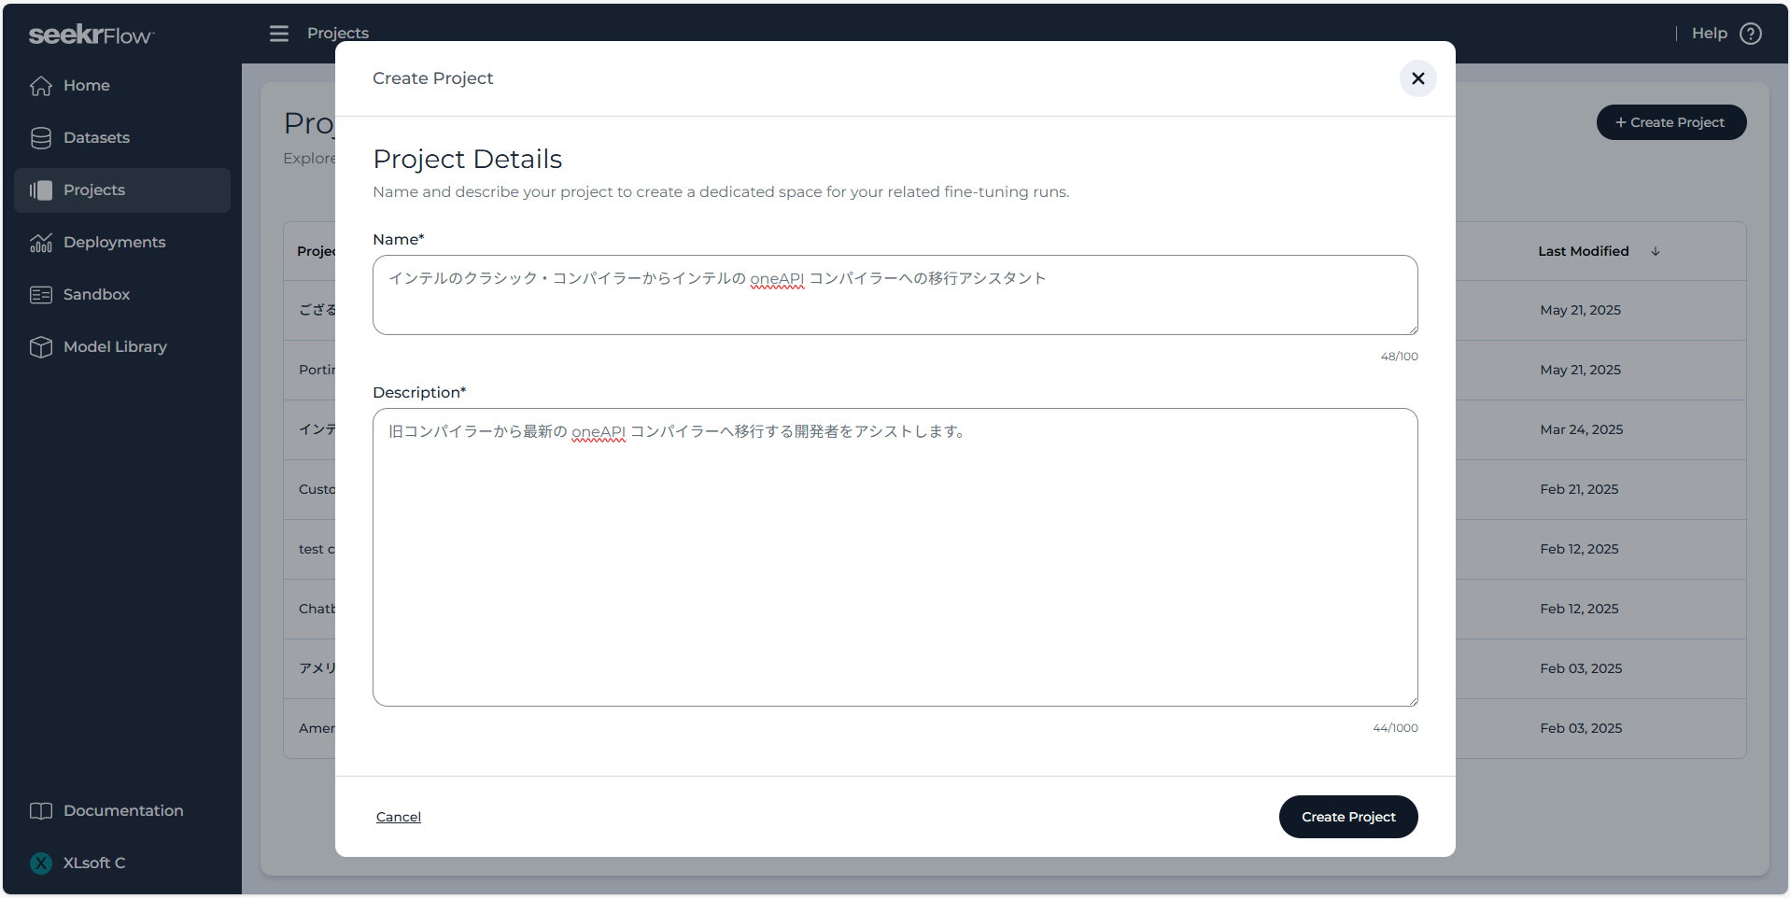Screen dimensions: 1790x898
Task: Click the '48/100' character counter
Action: click(1399, 357)
